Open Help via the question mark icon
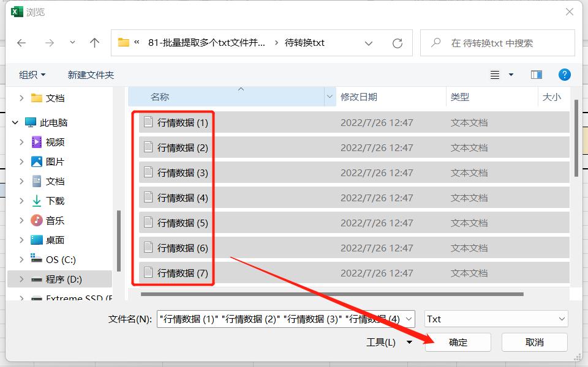This screenshot has height=367, width=588. point(564,74)
